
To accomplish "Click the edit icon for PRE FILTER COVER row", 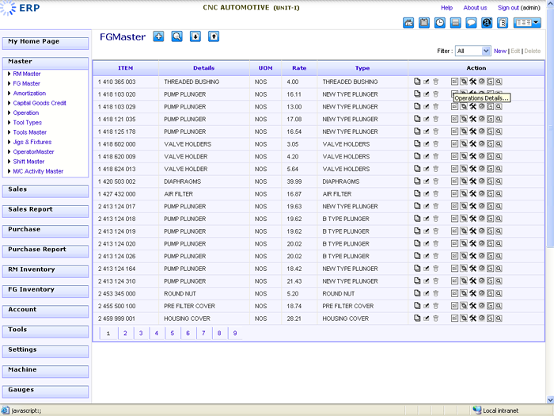I will click(427, 306).
